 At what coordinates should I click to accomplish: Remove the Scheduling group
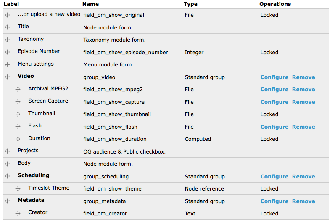(x=303, y=177)
